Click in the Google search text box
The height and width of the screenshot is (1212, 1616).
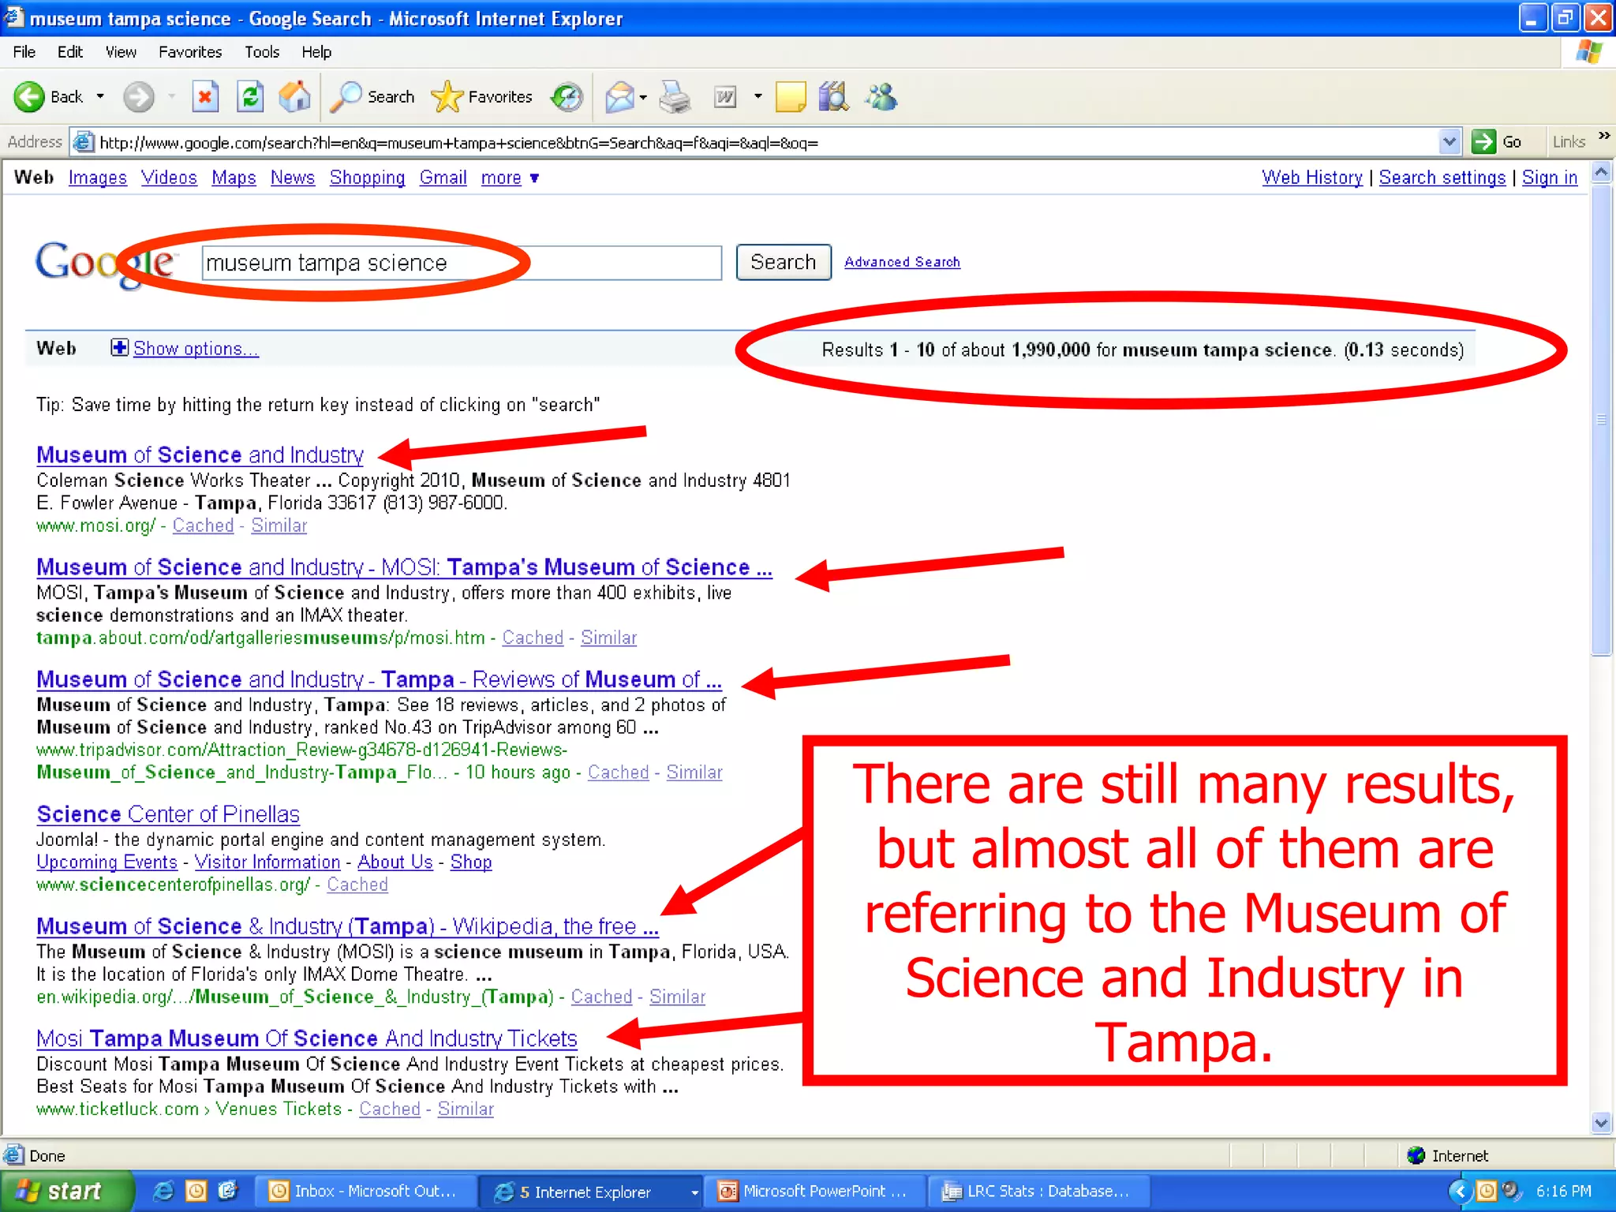coord(462,263)
